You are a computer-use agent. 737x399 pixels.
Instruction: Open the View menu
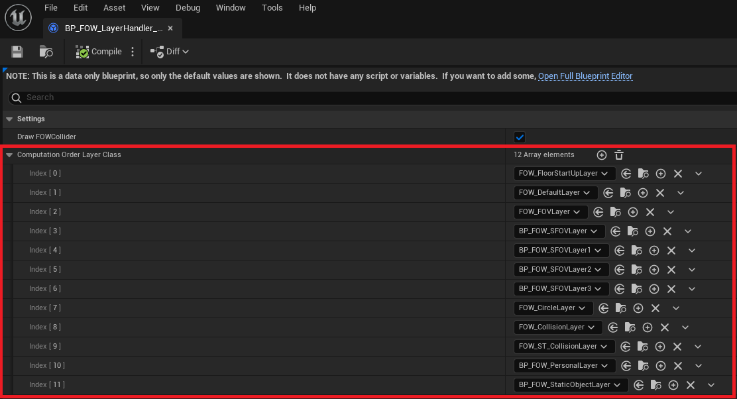pyautogui.click(x=150, y=7)
